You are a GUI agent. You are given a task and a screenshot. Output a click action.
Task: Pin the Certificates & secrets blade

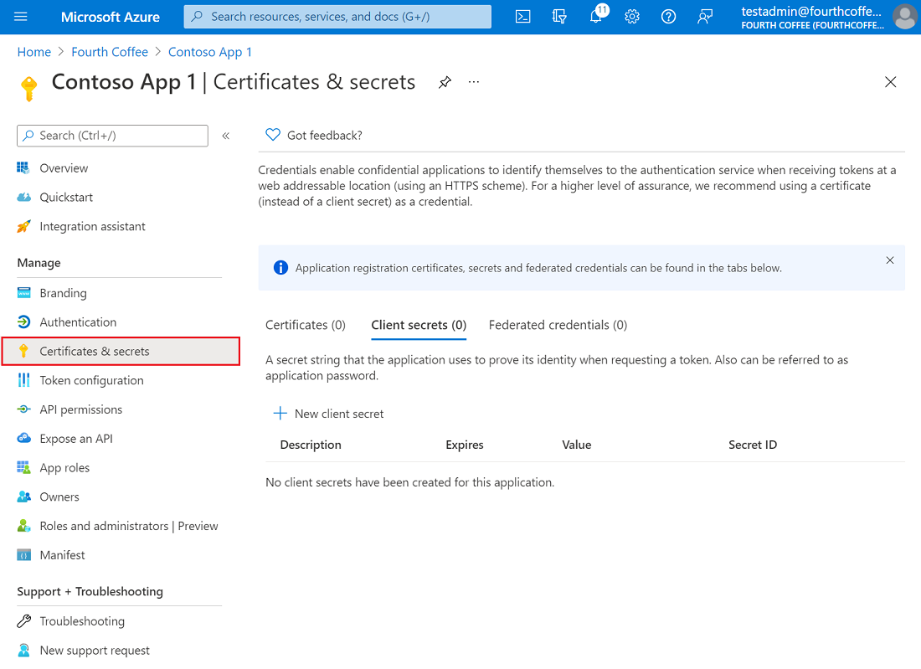pyautogui.click(x=445, y=81)
